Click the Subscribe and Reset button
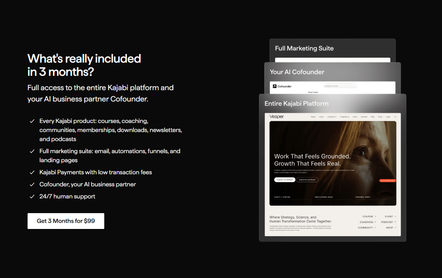Viewport: 442px width, 278px height. coord(307,180)
